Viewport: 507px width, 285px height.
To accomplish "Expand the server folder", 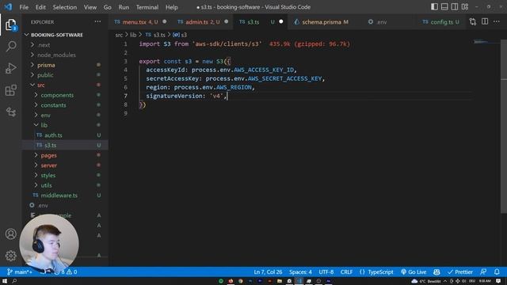I will [x=49, y=165].
